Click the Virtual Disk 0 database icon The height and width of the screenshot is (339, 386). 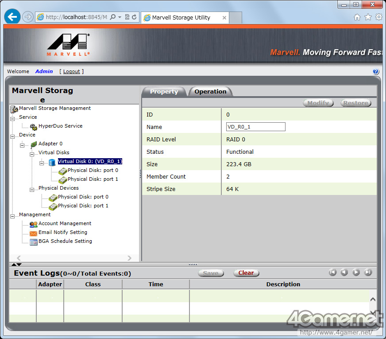pos(52,163)
